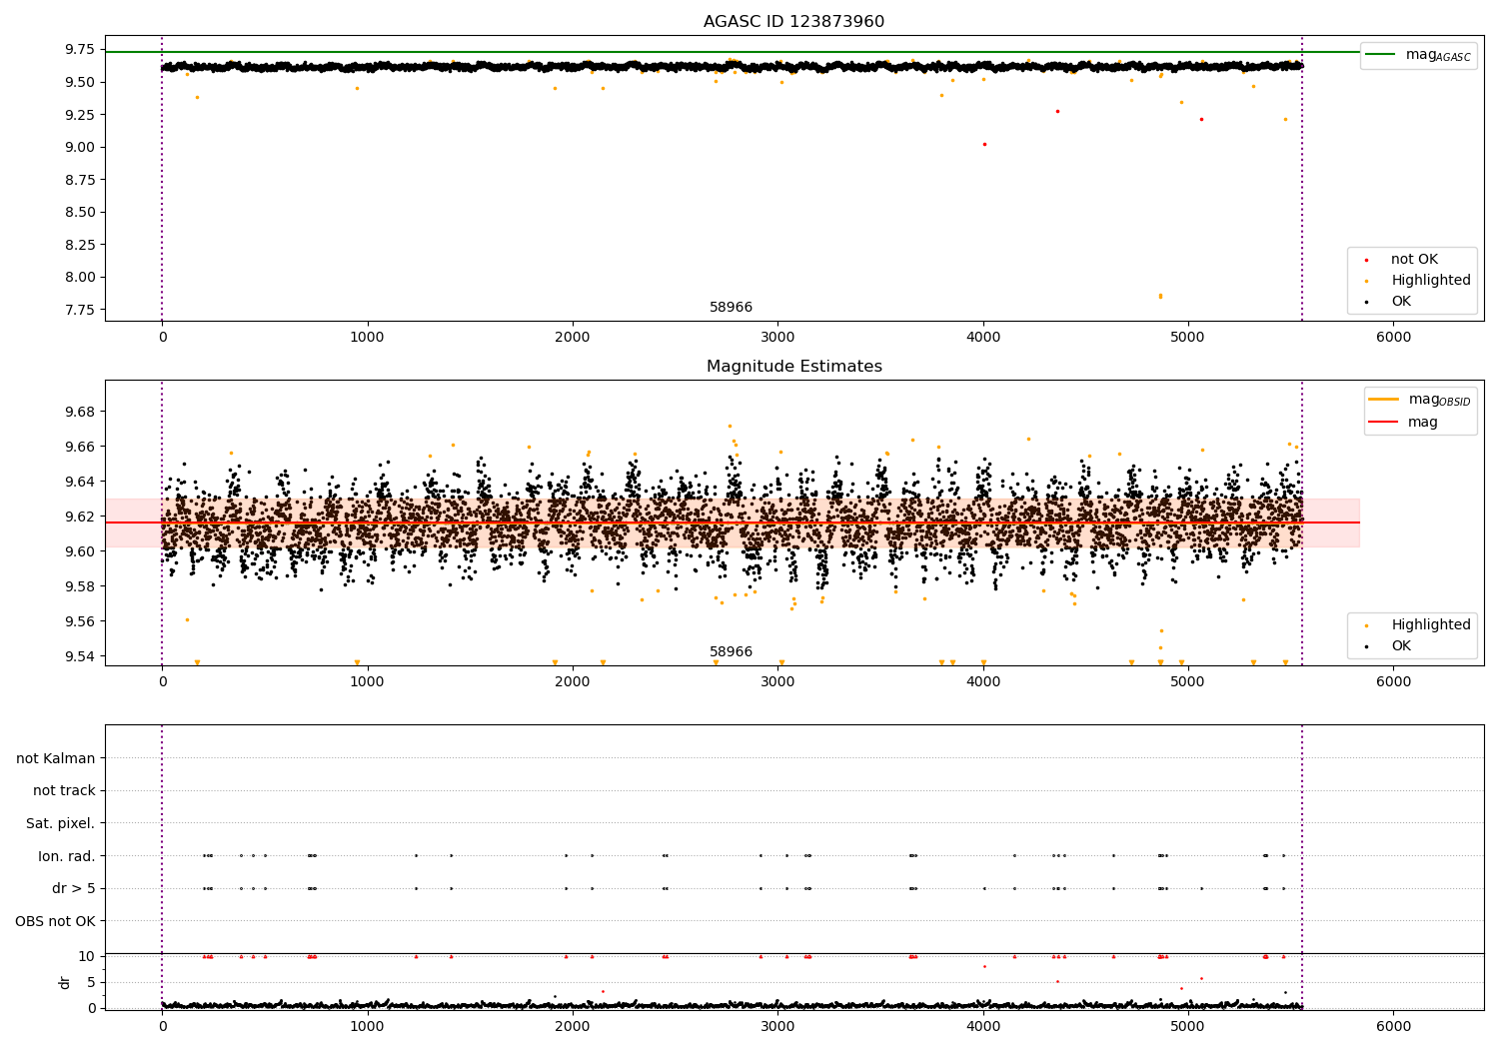Click the 'OBS not OK' axis label

56,921
